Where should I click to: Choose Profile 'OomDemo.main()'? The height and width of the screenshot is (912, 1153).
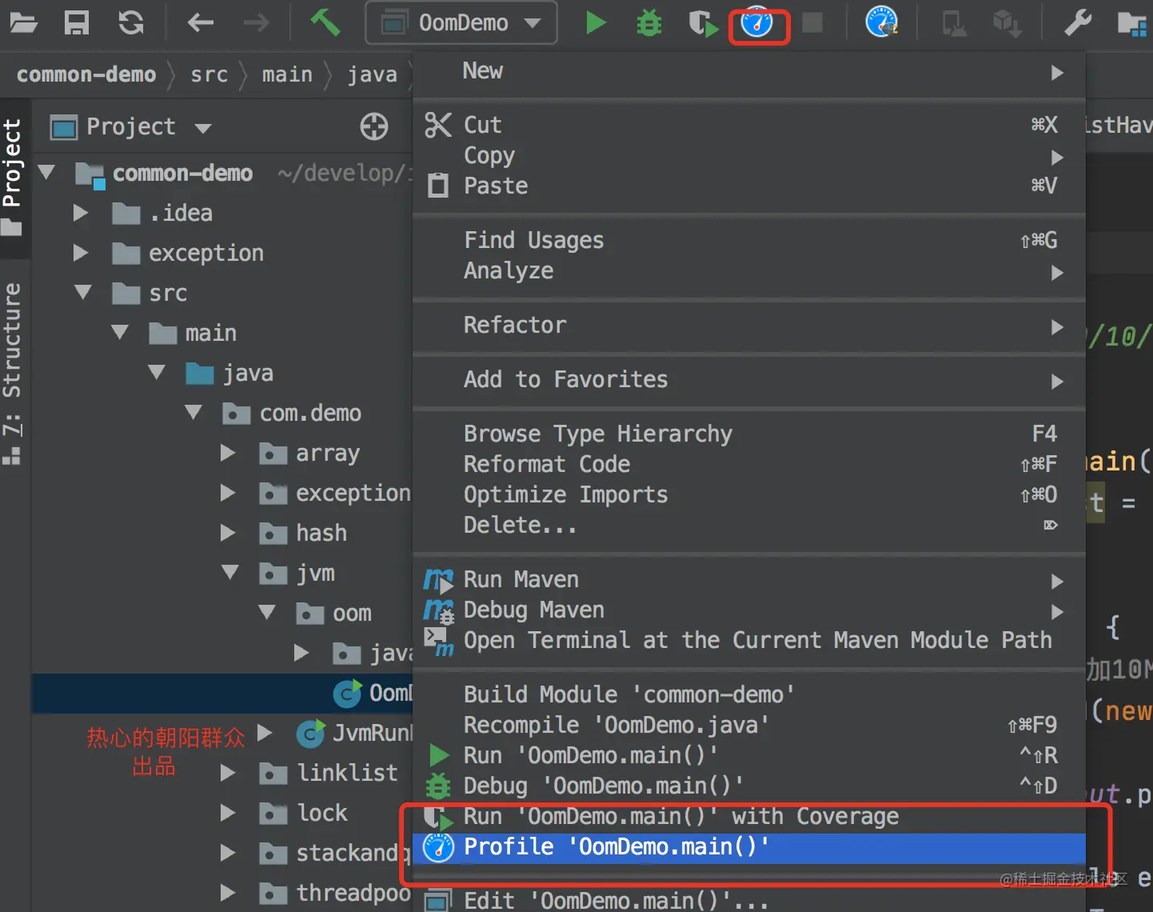749,846
